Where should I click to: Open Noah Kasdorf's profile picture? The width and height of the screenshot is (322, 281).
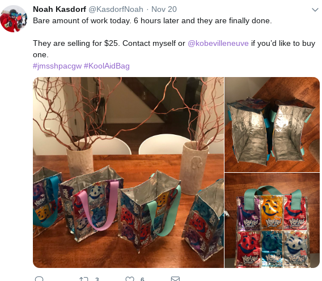pyautogui.click(x=14, y=19)
